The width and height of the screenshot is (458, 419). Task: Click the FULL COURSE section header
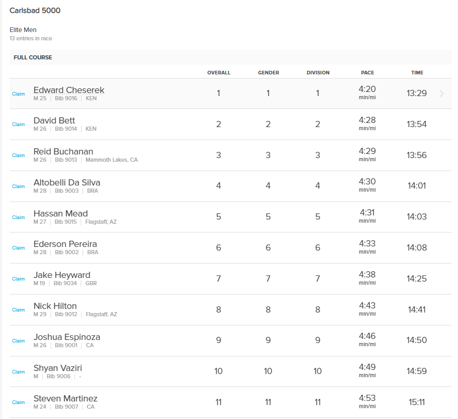coord(33,57)
